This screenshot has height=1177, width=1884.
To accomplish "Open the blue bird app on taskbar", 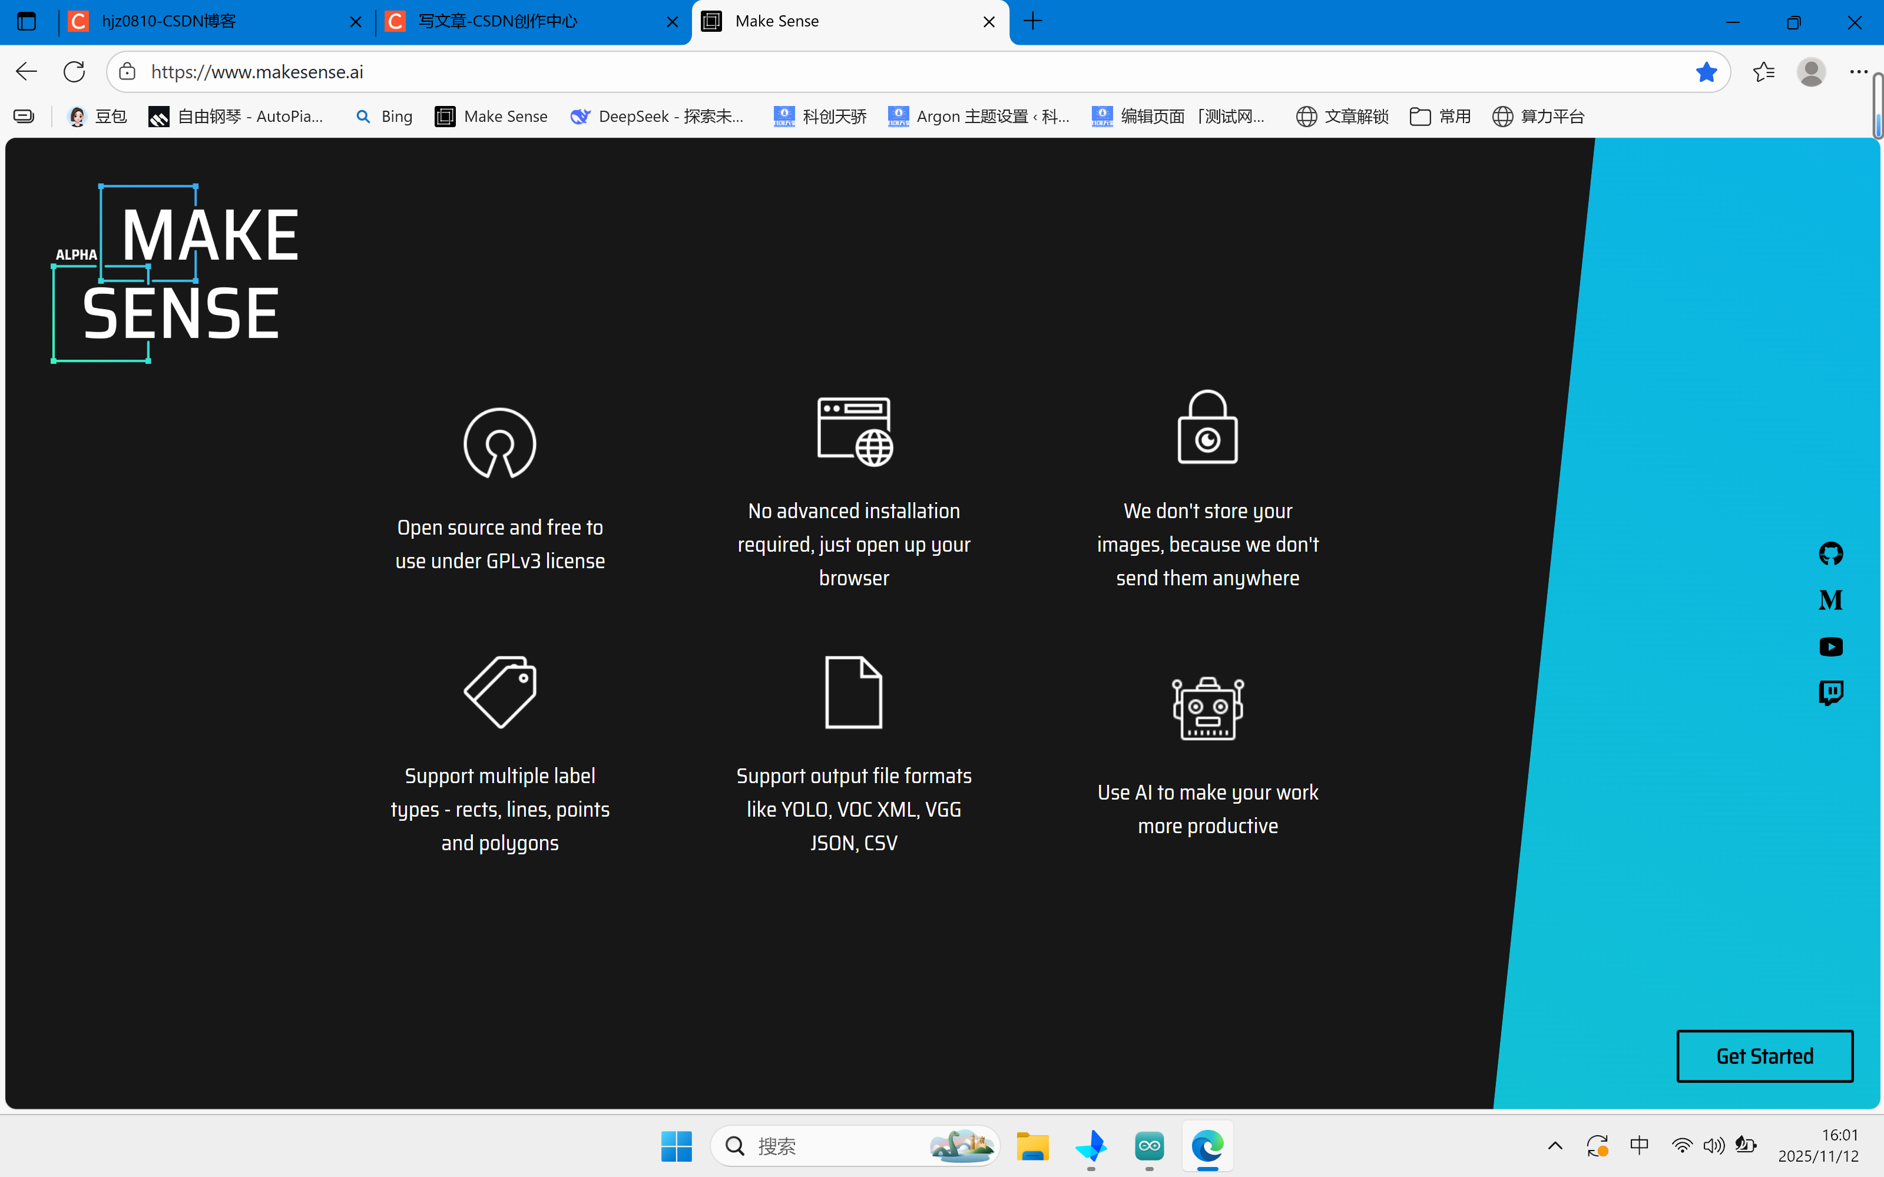I will tap(1091, 1146).
